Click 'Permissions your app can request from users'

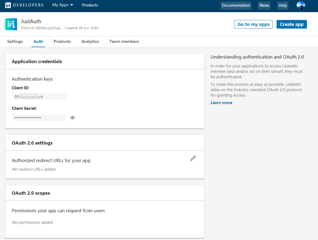coord(58,211)
